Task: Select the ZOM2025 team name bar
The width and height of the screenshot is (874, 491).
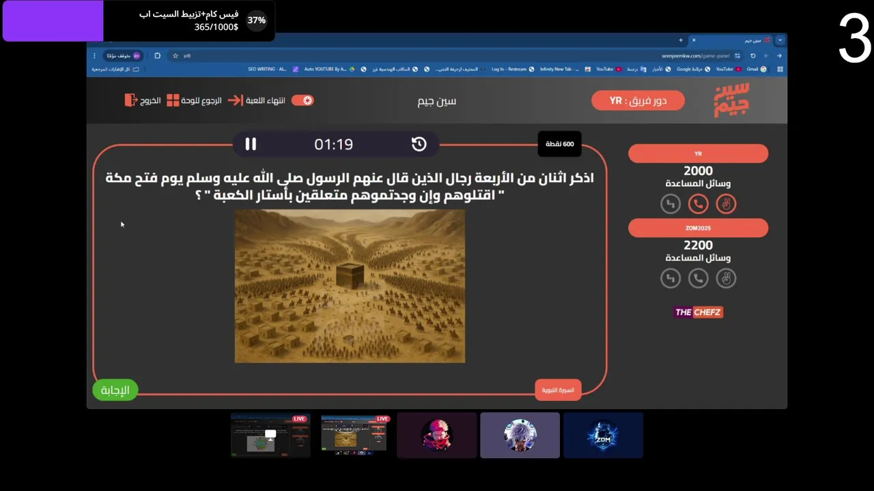Action: [698, 228]
